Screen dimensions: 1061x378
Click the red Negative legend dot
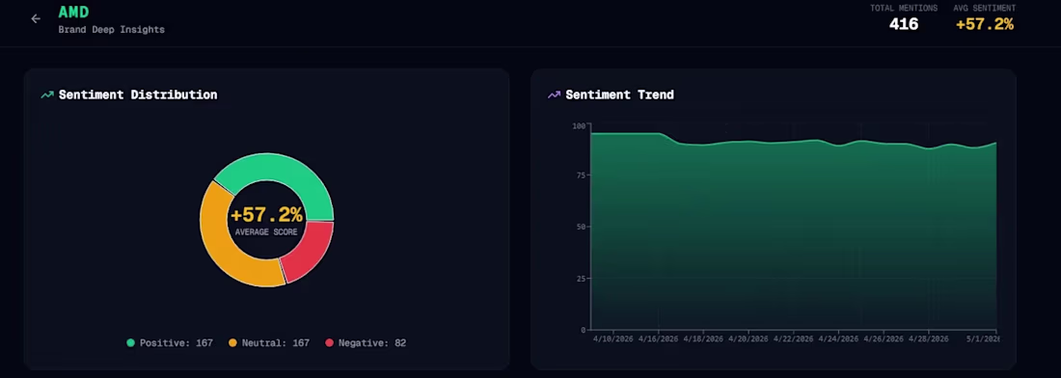coord(330,343)
